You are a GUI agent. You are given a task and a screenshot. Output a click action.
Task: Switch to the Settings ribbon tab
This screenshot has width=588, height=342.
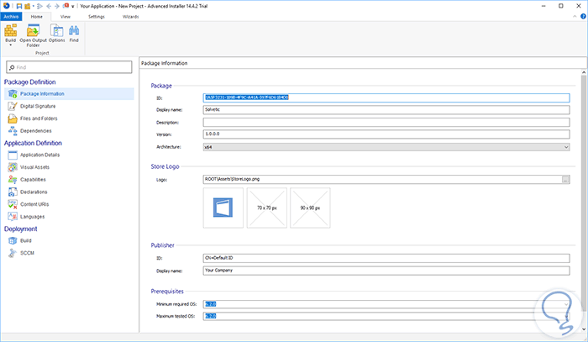point(97,16)
